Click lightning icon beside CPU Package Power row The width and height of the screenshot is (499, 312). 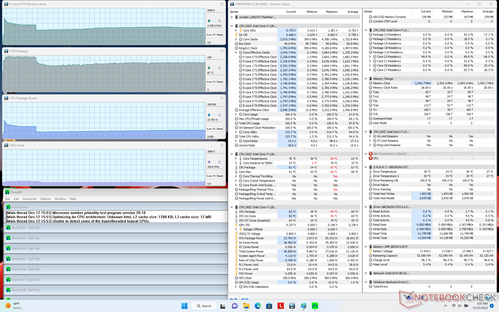click(236, 238)
